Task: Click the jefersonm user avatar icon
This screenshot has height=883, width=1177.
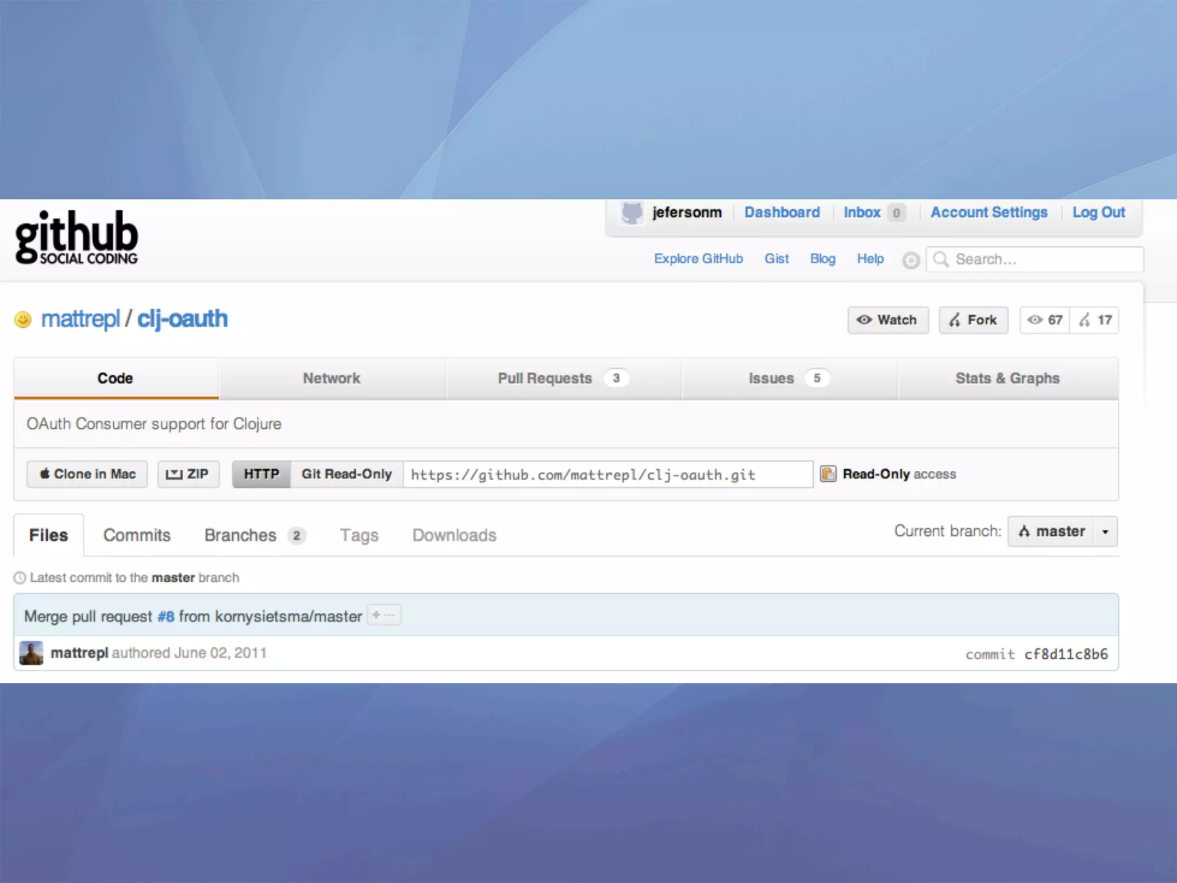Action: (x=632, y=213)
